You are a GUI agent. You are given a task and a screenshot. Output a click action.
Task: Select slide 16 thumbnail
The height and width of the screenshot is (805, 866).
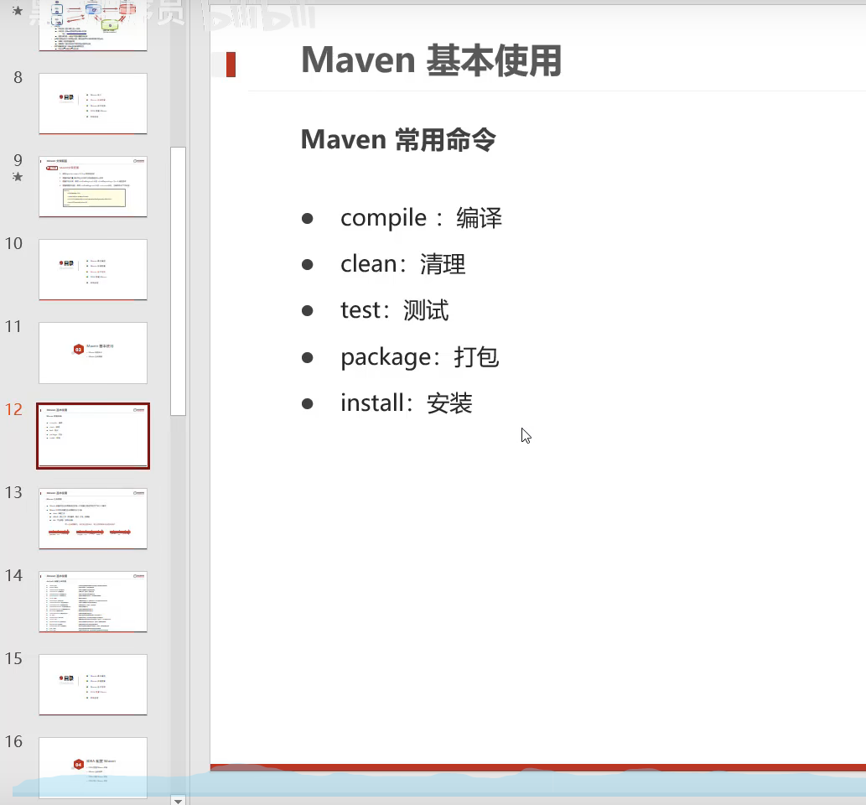pos(93,767)
